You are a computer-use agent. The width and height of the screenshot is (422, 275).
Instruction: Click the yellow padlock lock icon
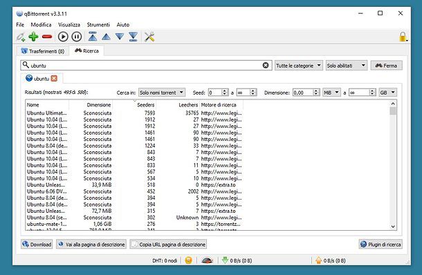tap(403, 37)
